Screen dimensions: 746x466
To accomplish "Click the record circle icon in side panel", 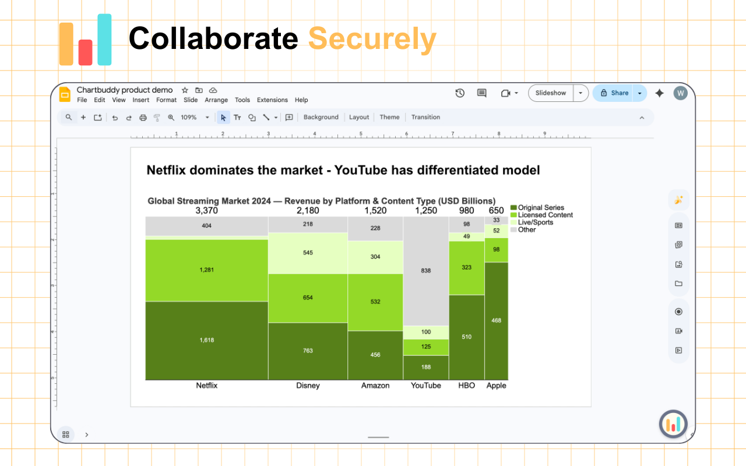I will point(678,312).
